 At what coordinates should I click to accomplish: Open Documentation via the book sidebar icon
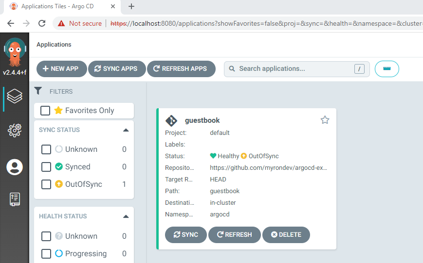click(x=15, y=199)
